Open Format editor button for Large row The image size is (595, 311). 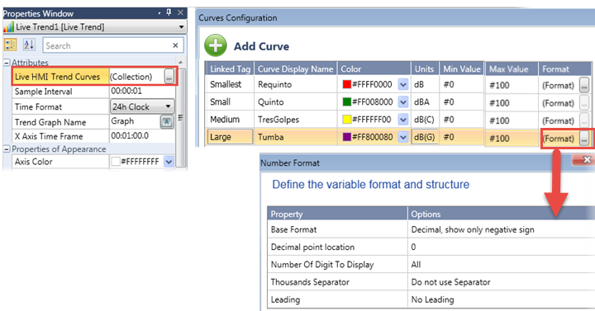pyautogui.click(x=584, y=139)
